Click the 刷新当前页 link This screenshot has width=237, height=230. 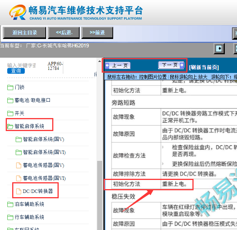point(204,67)
